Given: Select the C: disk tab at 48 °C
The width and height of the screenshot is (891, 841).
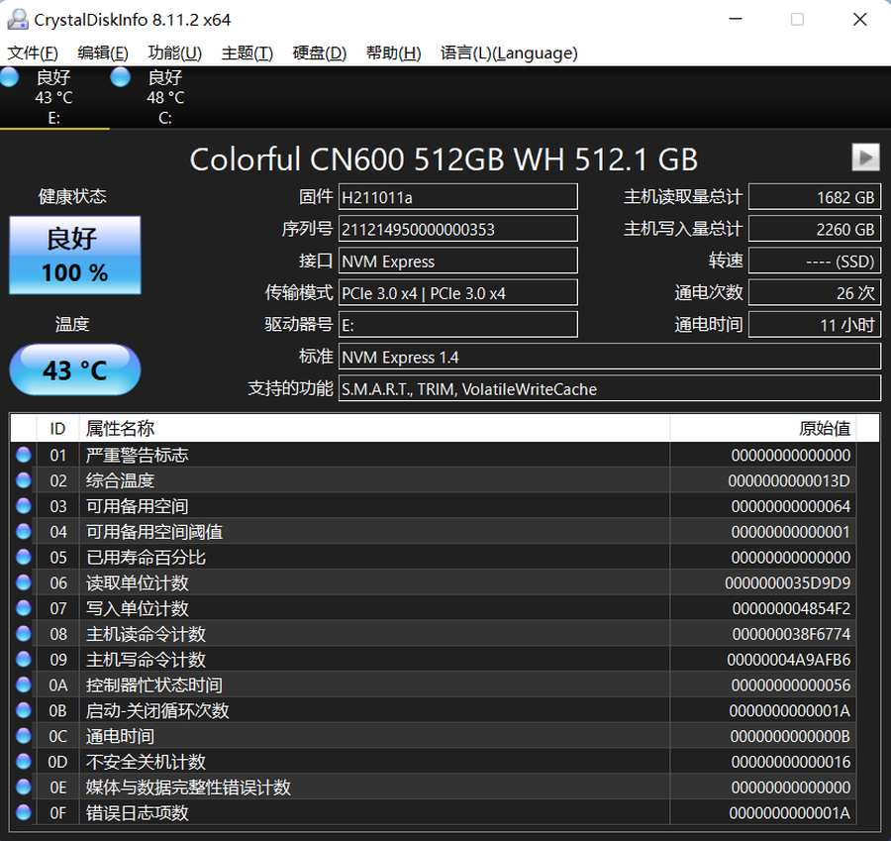Looking at the screenshot, I should pyautogui.click(x=165, y=97).
